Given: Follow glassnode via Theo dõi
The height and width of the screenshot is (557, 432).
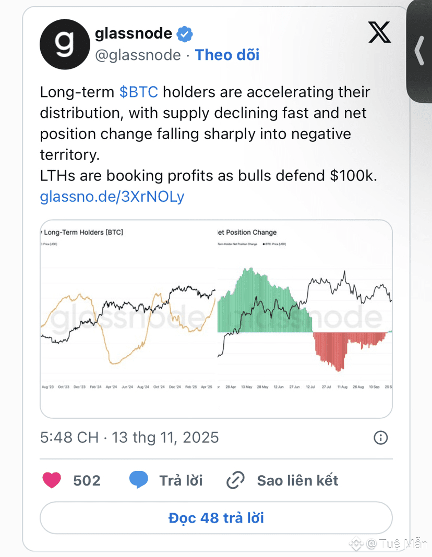Looking at the screenshot, I should (x=227, y=55).
